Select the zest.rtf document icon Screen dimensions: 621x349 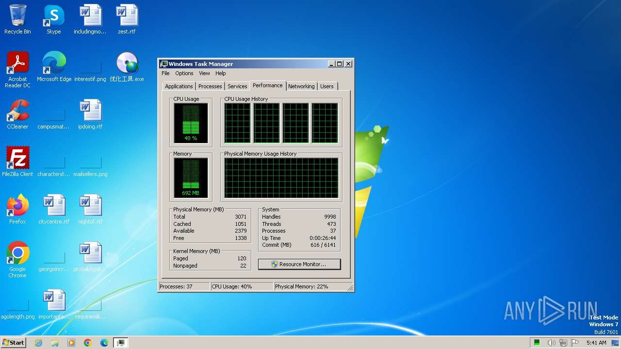click(x=127, y=19)
